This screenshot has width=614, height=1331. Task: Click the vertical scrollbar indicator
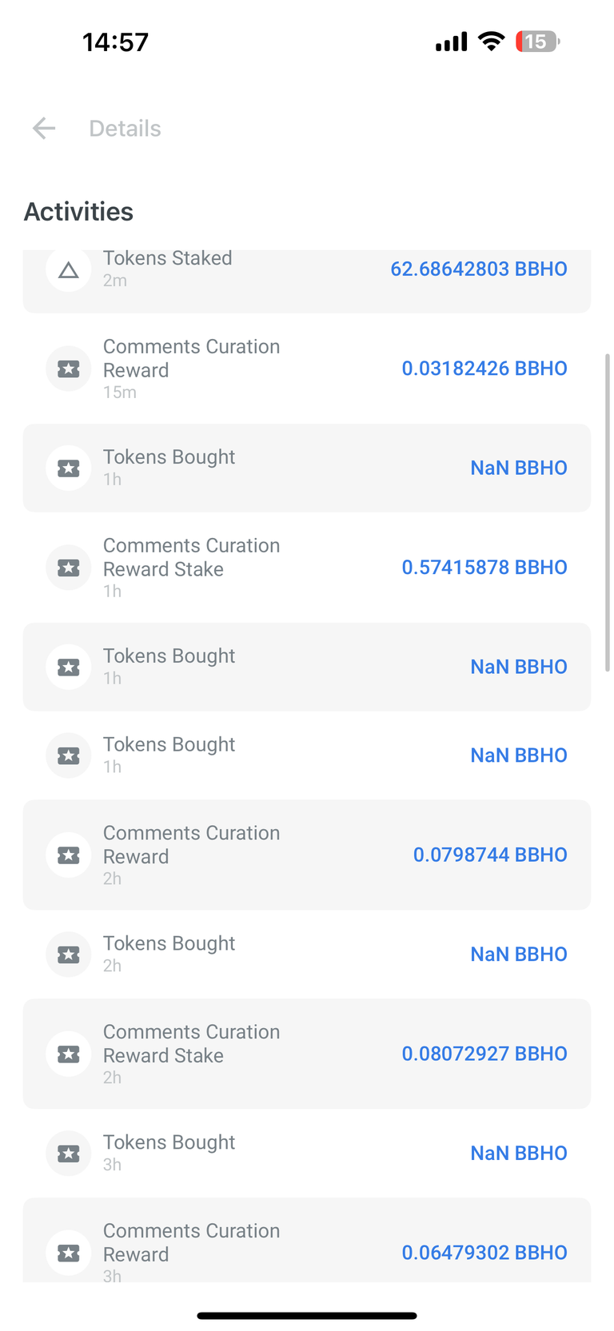click(608, 512)
